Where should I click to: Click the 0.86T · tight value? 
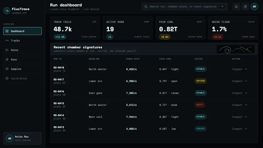(169, 117)
